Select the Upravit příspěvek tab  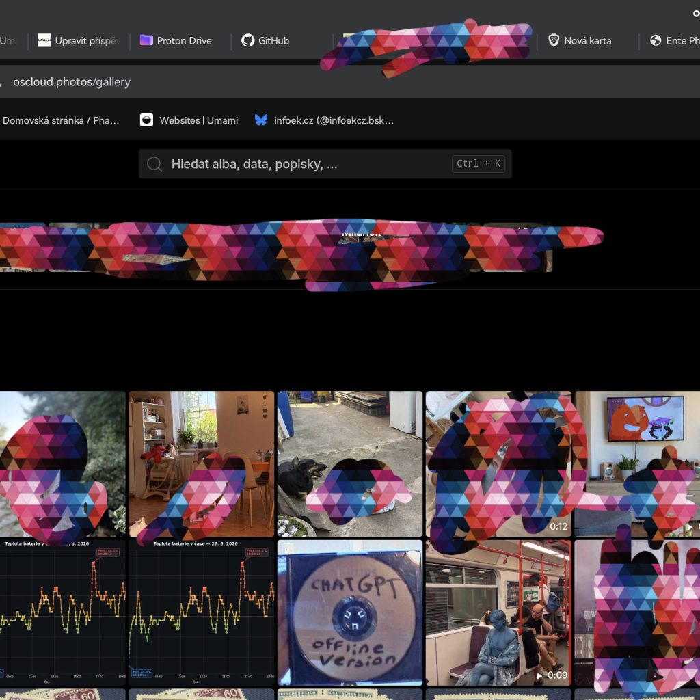coord(79,40)
